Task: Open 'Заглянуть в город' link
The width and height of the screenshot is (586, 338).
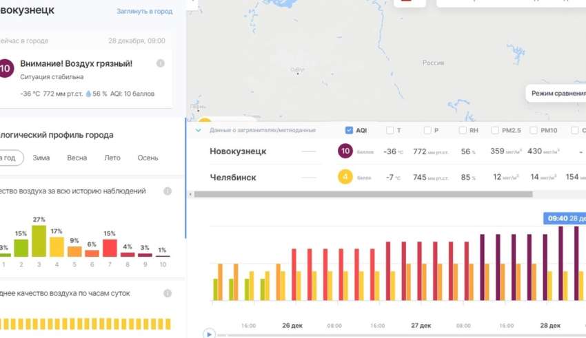Action: click(x=145, y=12)
